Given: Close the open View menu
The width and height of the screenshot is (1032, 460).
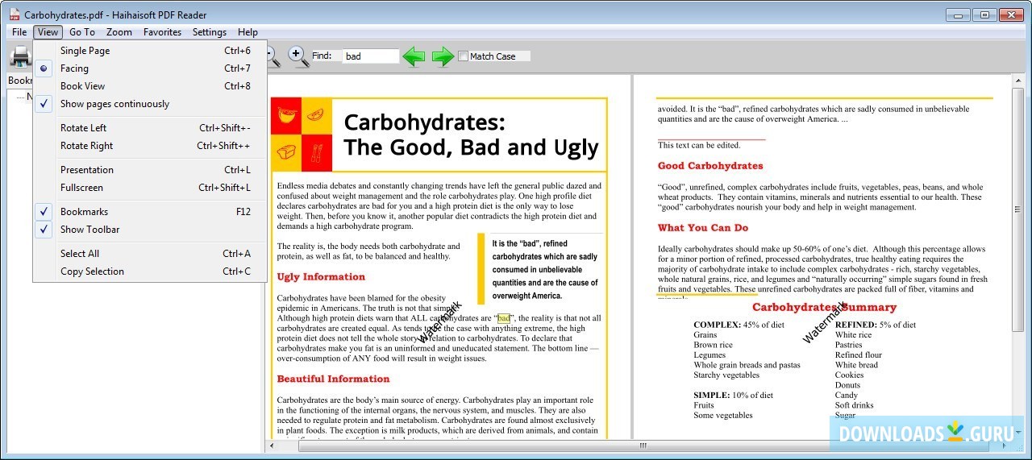Looking at the screenshot, I should (x=48, y=32).
